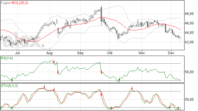Click the Fugro chart title label
198x111 pixels.
5,3
